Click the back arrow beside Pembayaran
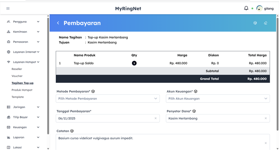The width and height of the screenshot is (279, 150). pos(58,23)
